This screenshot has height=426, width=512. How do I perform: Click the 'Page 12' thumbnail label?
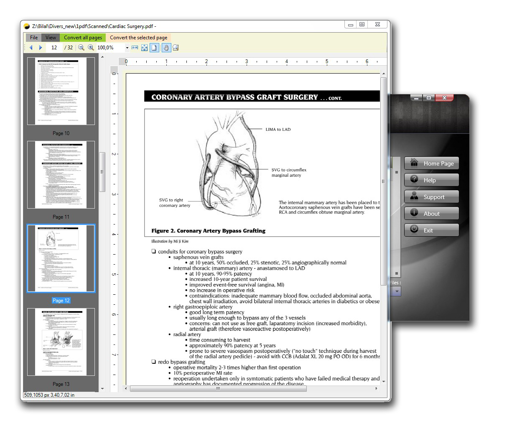click(x=61, y=301)
